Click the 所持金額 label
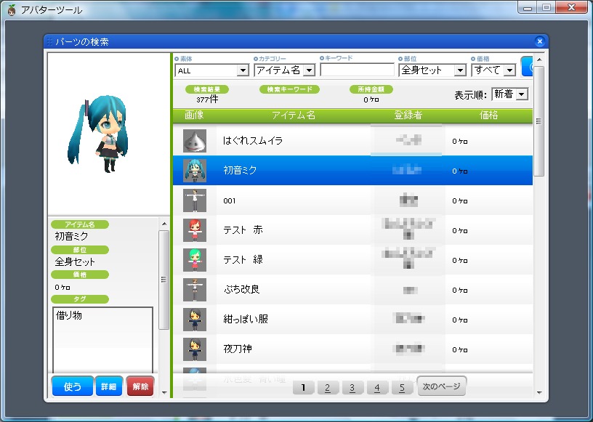 (x=371, y=89)
